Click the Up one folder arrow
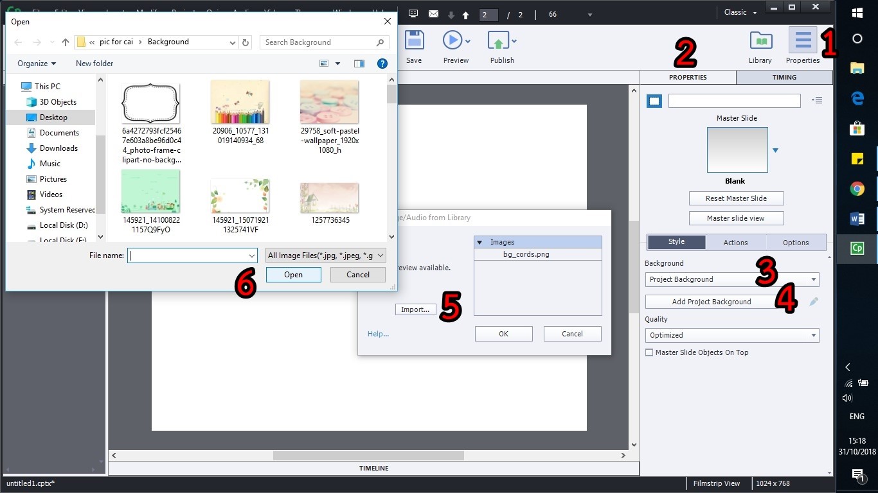The image size is (878, 493). 65,42
